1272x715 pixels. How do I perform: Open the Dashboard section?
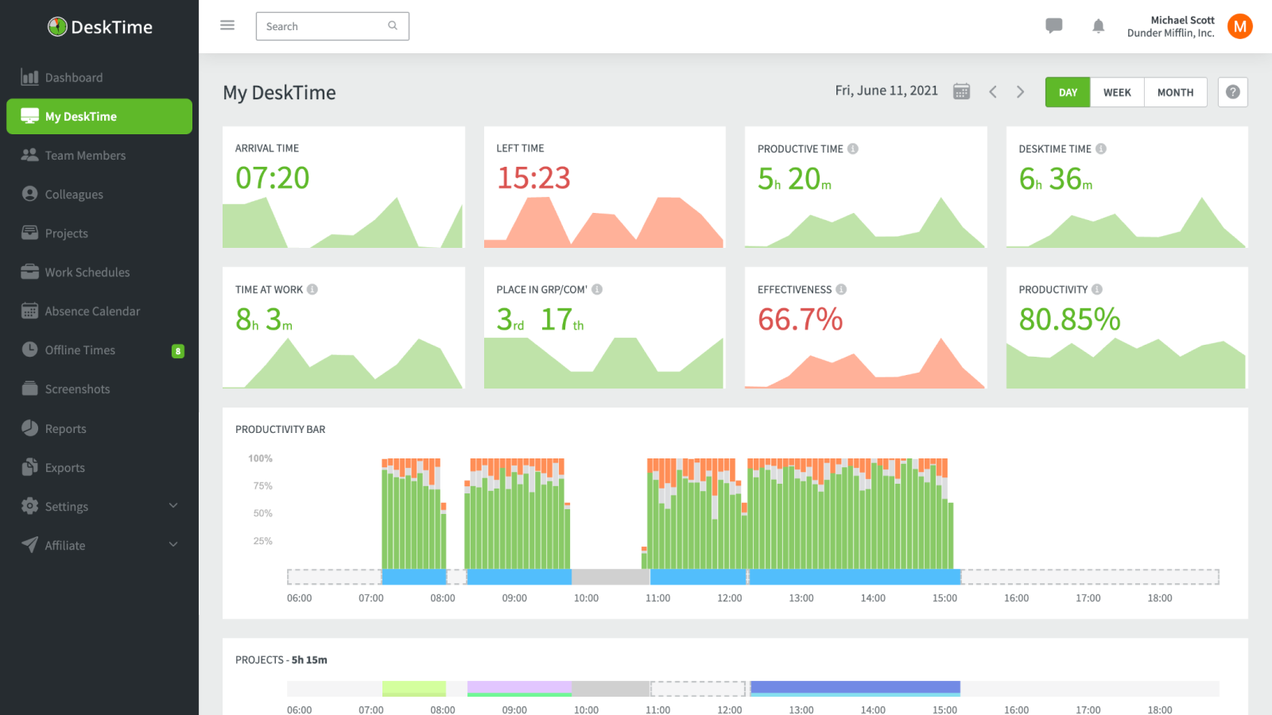(74, 77)
